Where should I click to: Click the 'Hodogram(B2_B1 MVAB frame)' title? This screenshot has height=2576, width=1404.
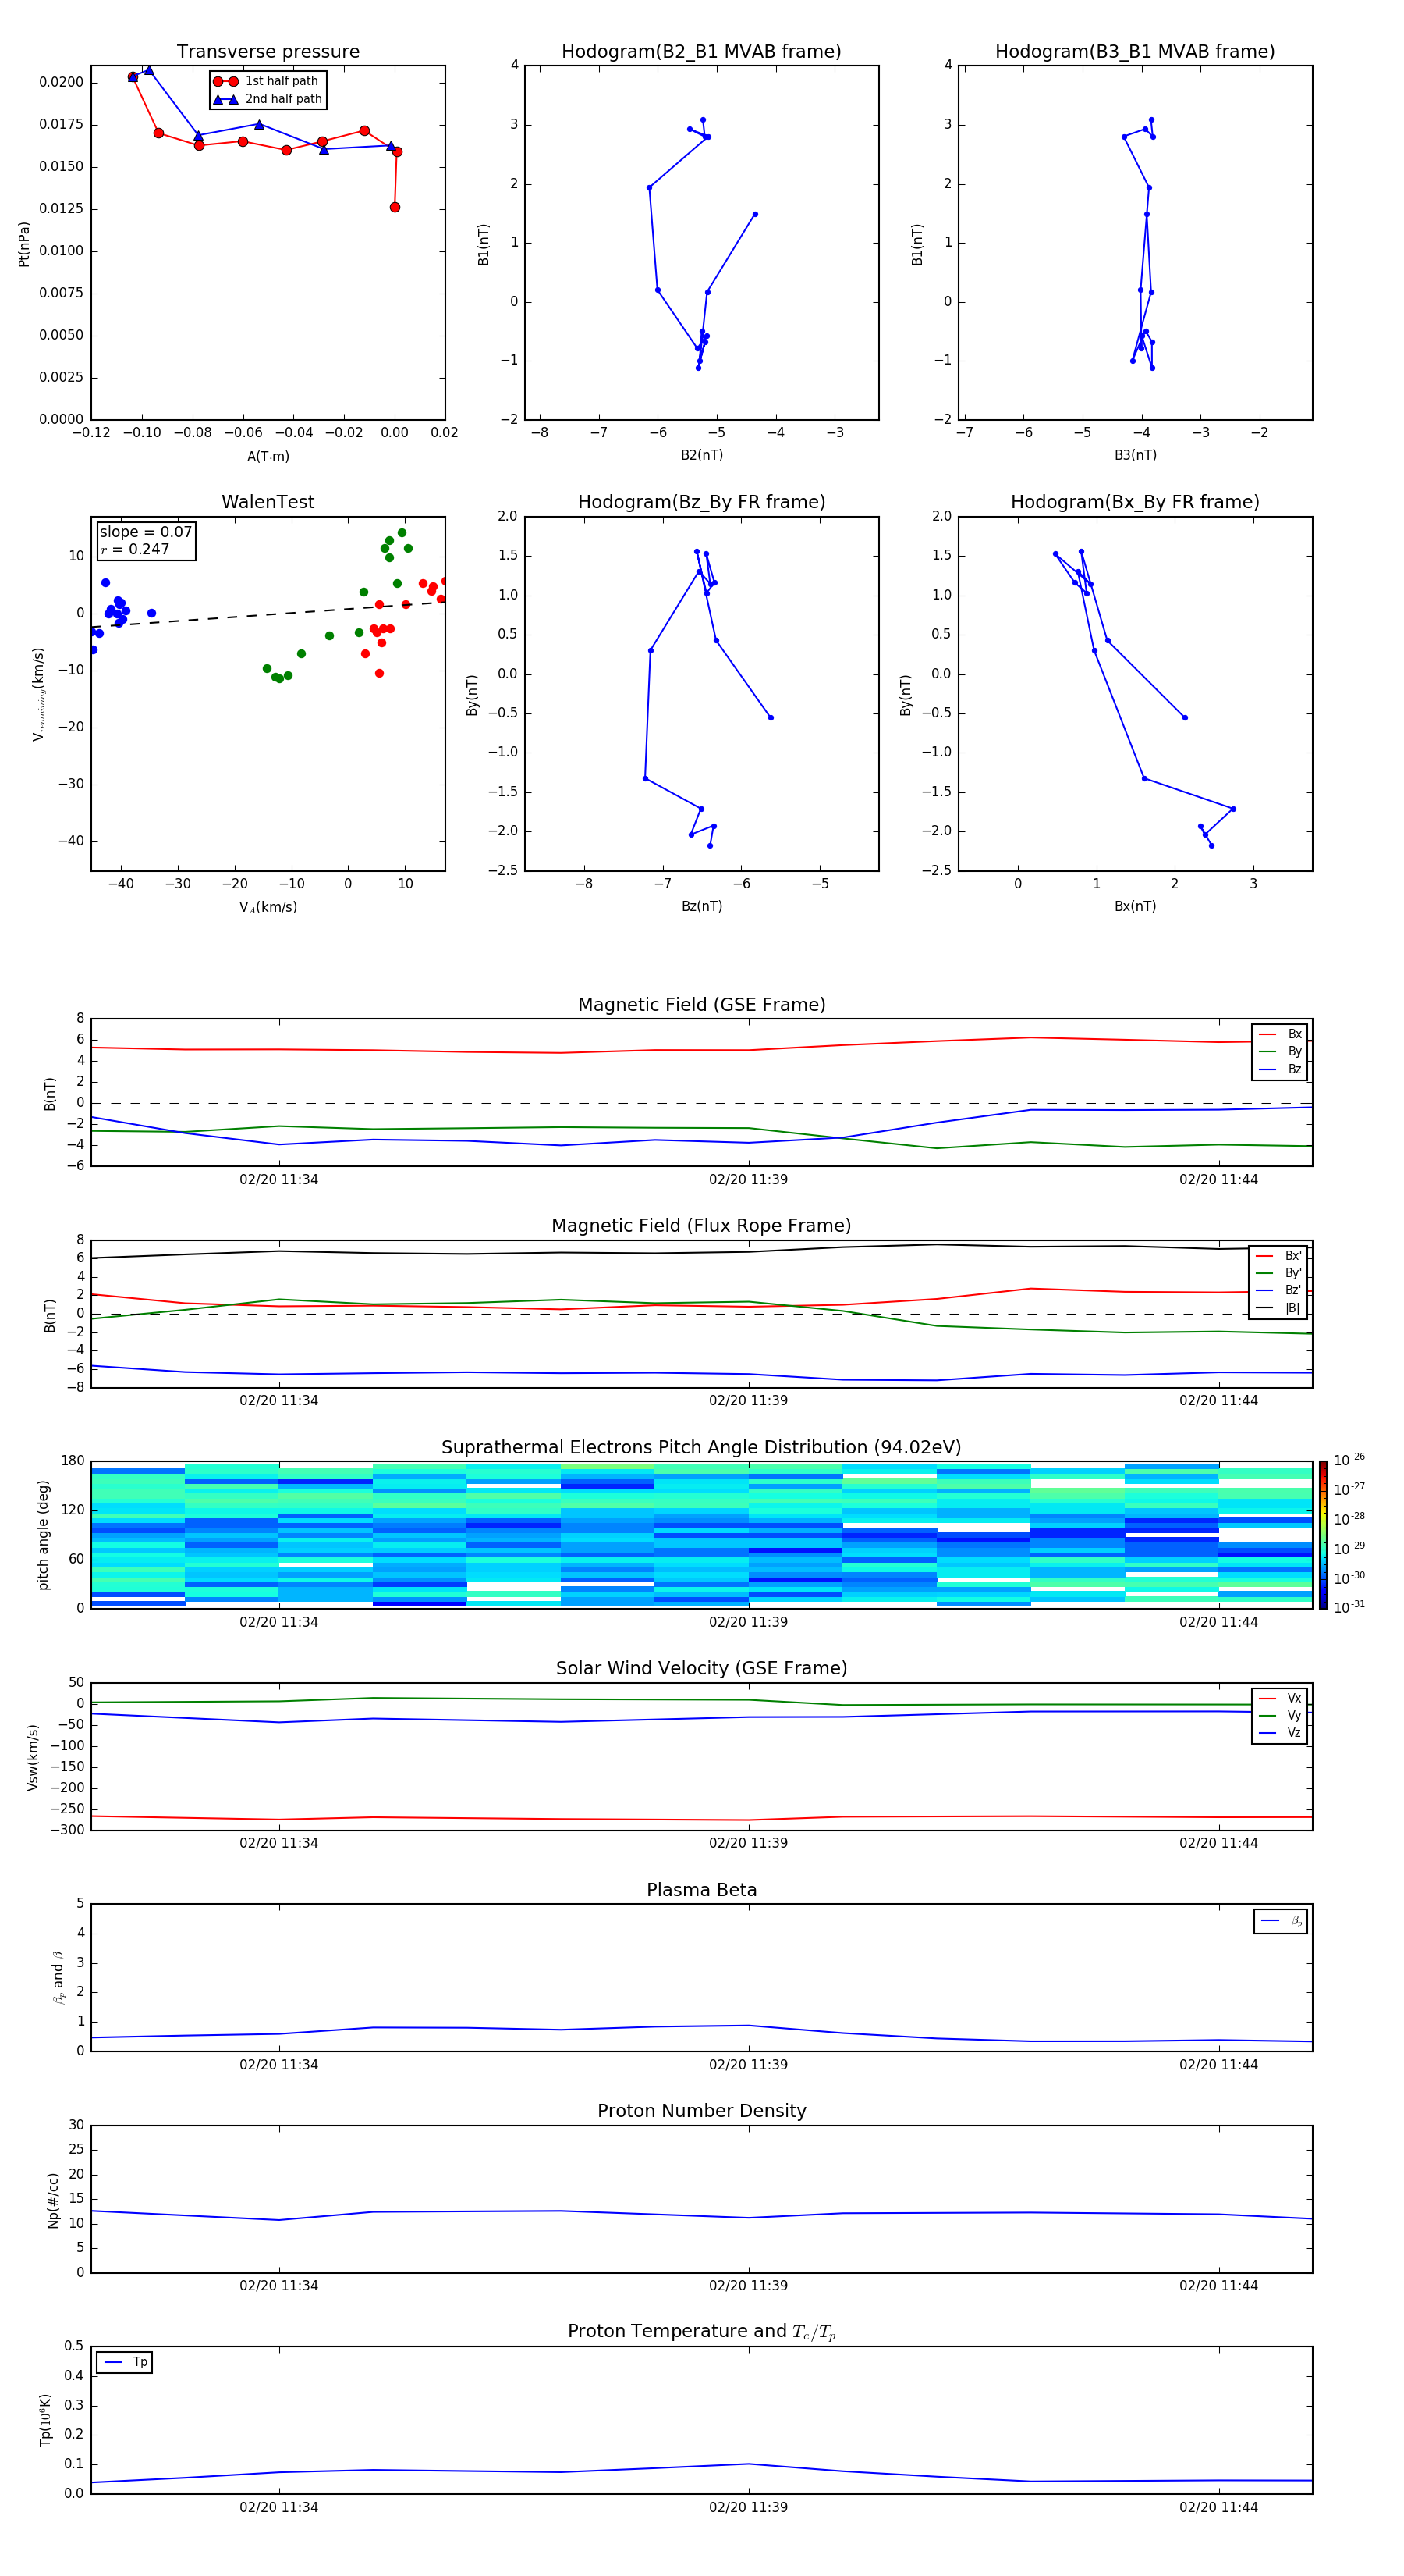[x=701, y=51]
